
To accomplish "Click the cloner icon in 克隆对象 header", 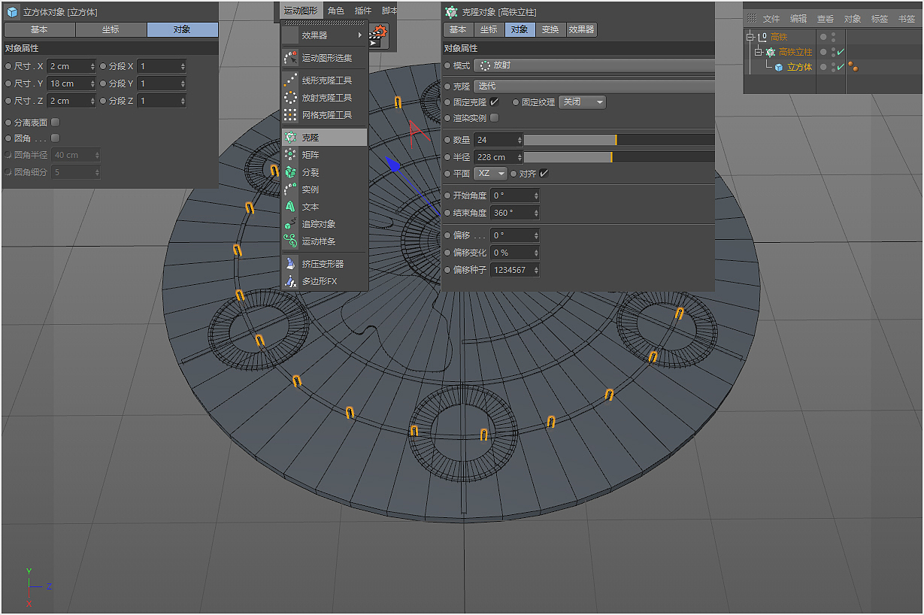I will 451,12.
